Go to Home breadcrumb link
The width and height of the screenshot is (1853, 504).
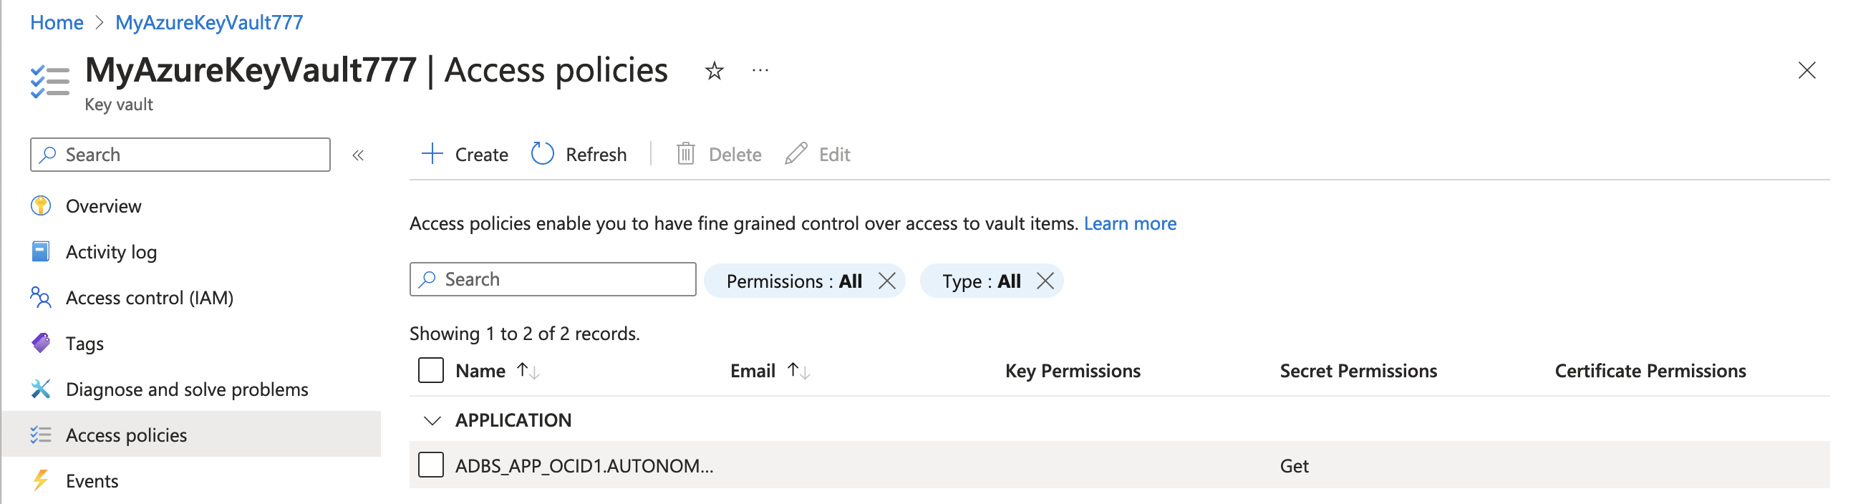(x=56, y=22)
